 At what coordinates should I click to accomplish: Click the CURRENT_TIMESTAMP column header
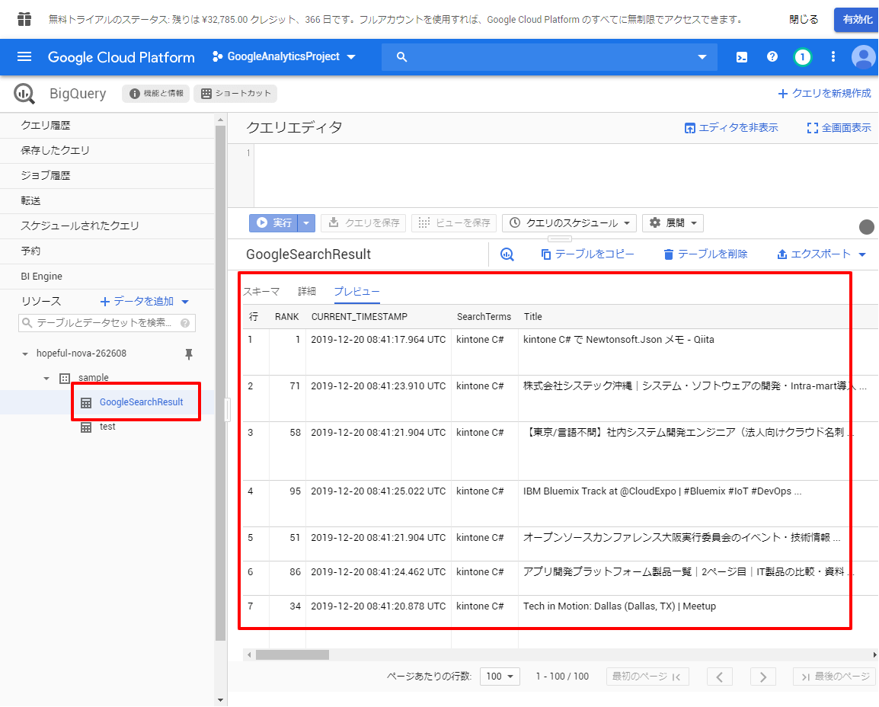click(x=360, y=317)
